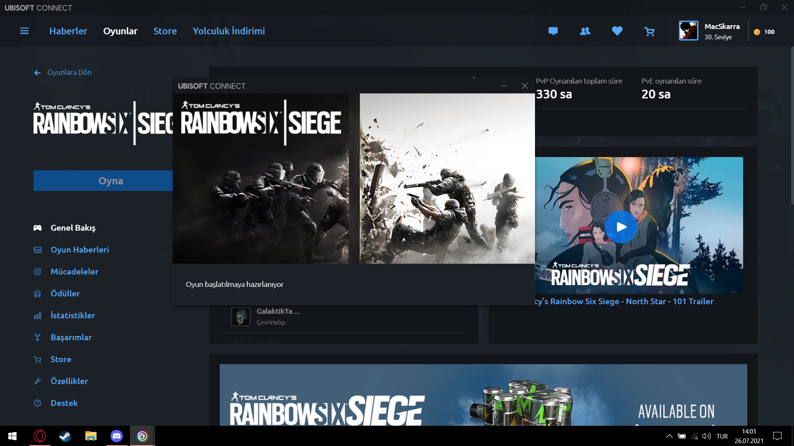Viewport: 794px width, 446px height.
Task: Open the Ödüller section
Action: tap(65, 293)
